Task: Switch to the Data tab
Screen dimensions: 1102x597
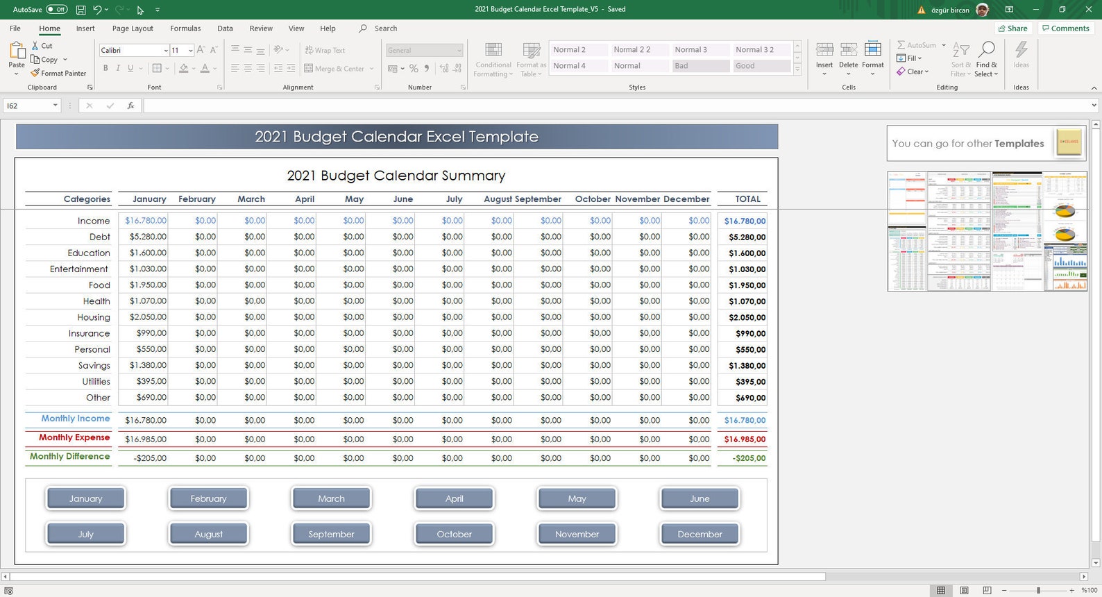Action: 225,28
